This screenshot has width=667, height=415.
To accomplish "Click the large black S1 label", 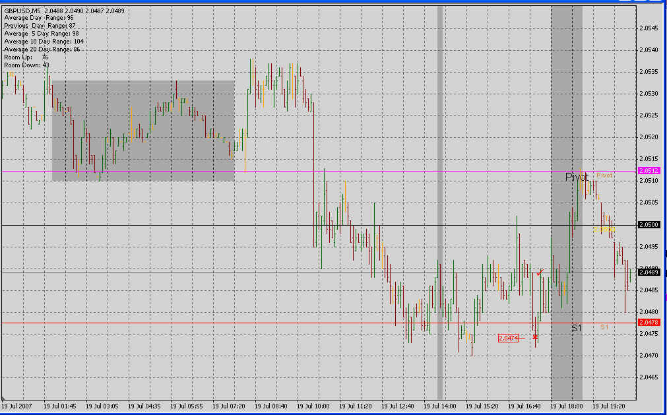I will [x=577, y=328].
